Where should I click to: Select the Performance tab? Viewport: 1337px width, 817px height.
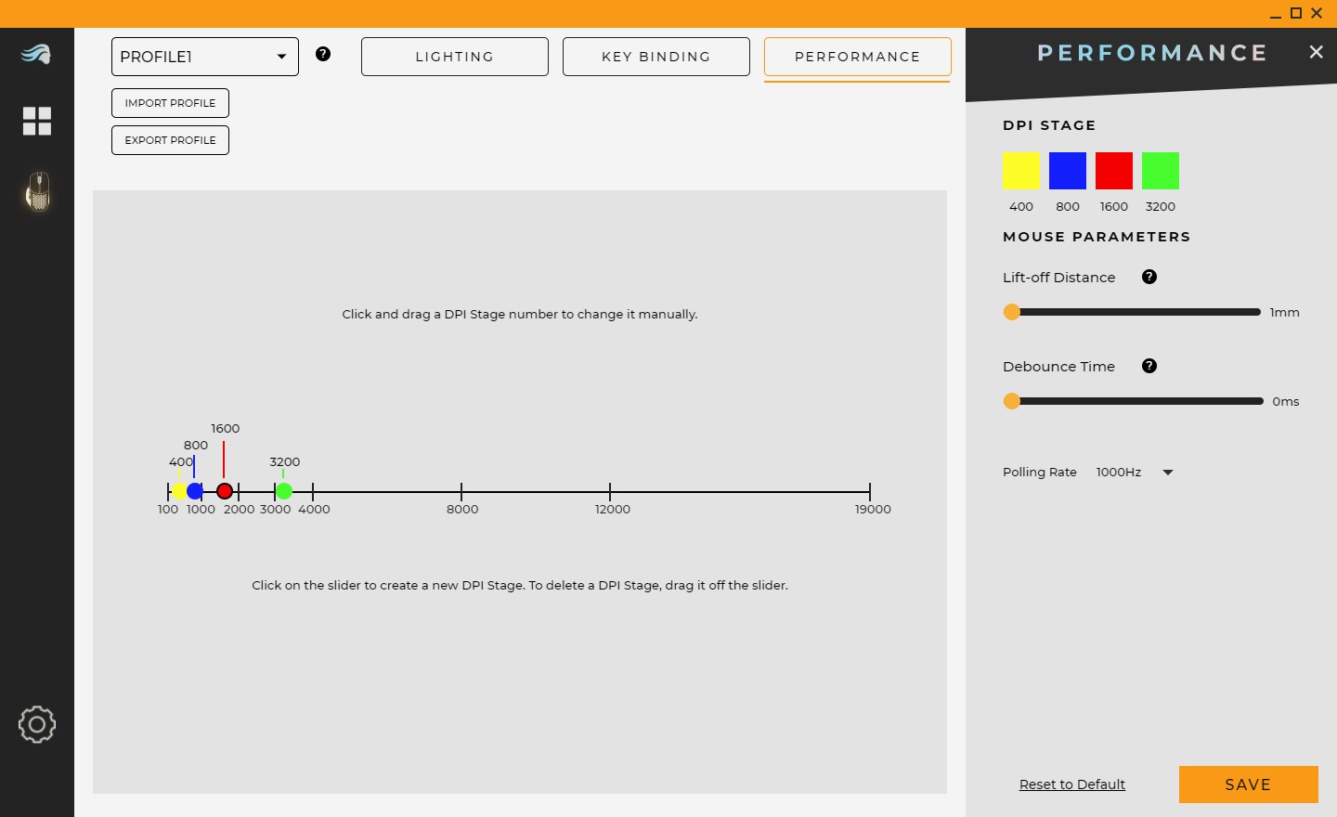(857, 57)
